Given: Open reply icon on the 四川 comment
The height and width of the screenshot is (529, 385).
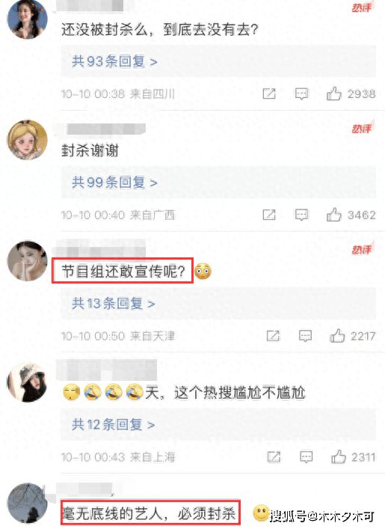Looking at the screenshot, I should 301,94.
